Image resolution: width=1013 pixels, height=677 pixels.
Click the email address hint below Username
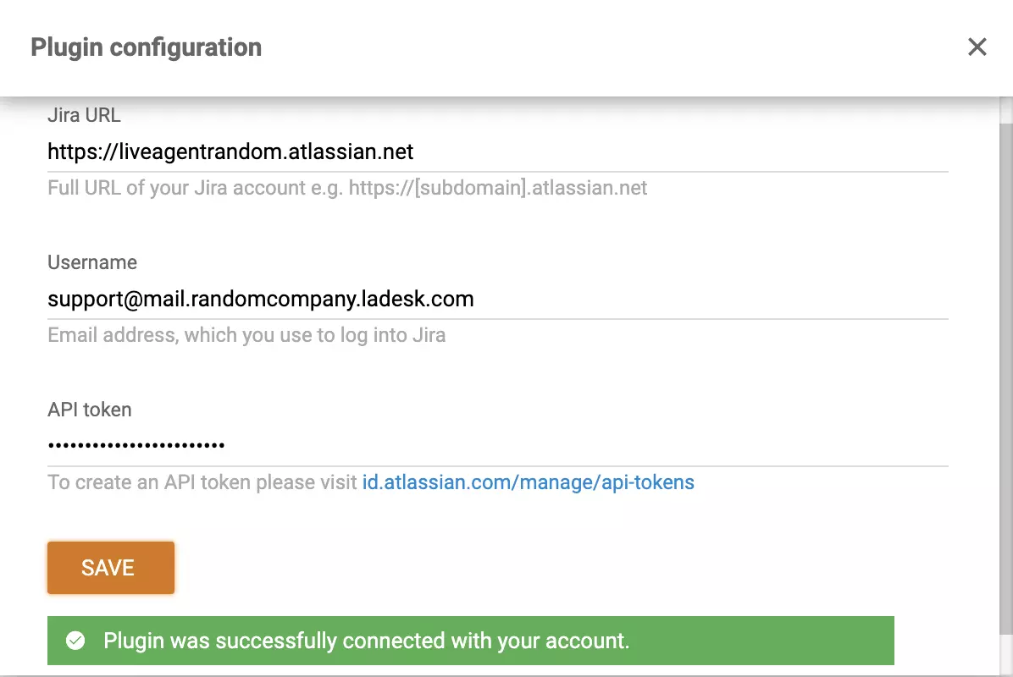click(x=246, y=335)
